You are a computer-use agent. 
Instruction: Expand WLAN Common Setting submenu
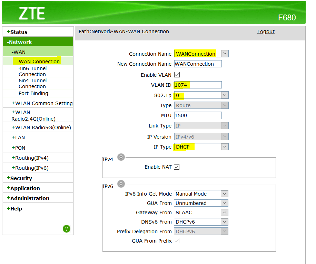42,103
